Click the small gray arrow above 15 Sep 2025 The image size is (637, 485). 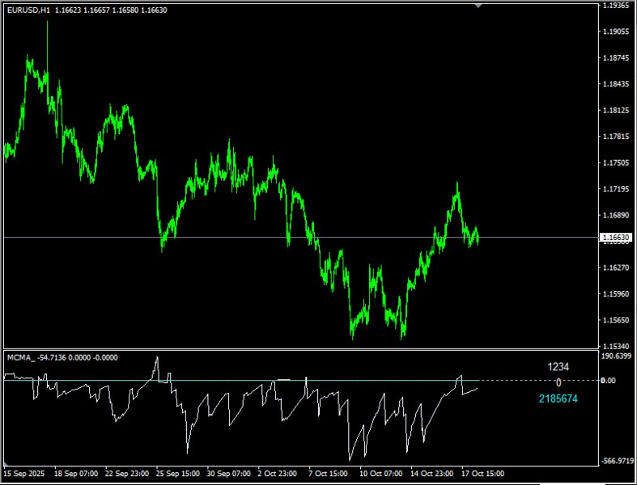6,463
